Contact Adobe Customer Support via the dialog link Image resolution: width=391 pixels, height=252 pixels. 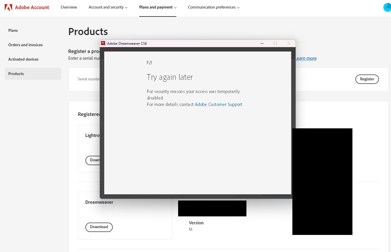pos(218,104)
